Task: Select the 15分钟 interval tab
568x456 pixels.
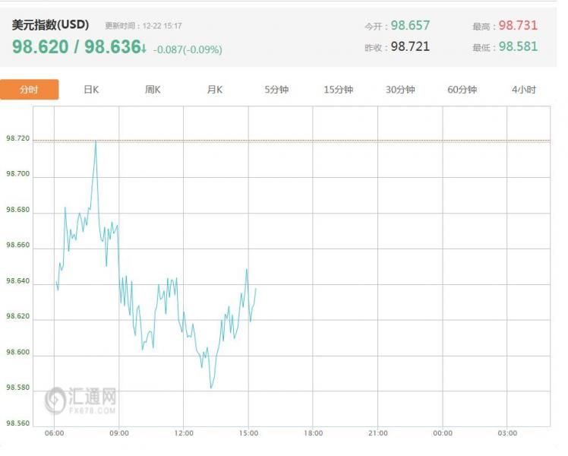Action: pos(339,90)
